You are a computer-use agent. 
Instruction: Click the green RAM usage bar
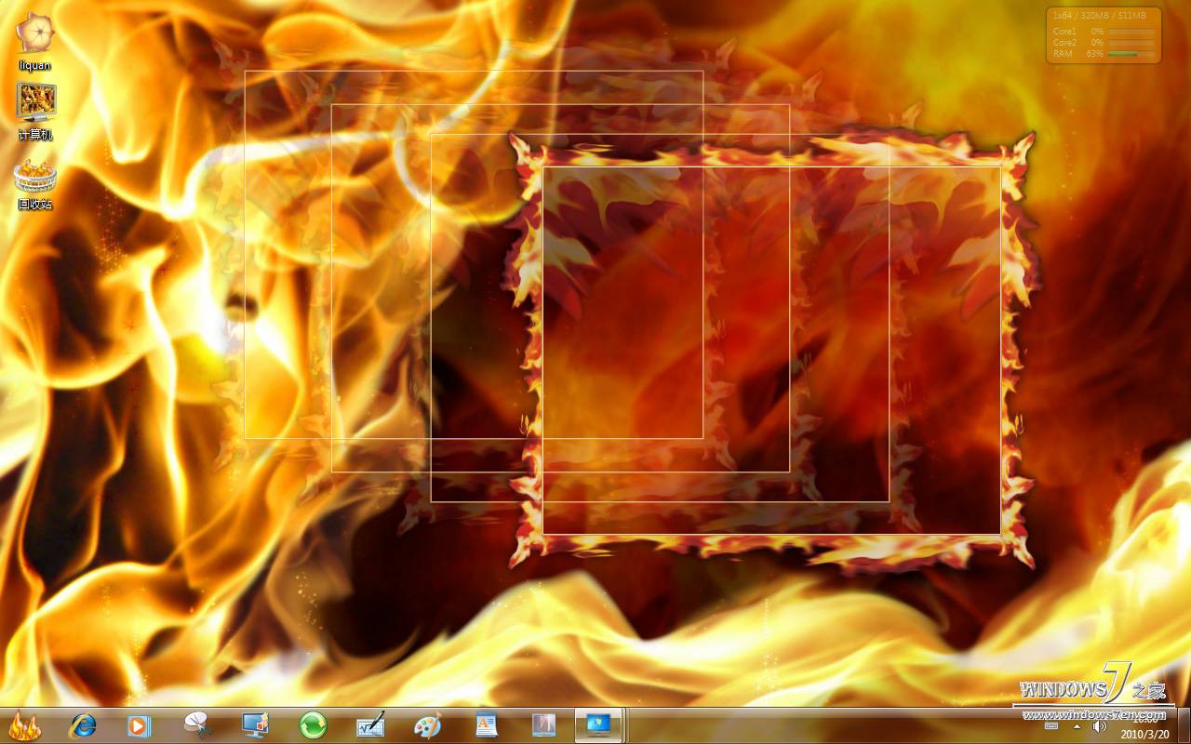[x=1131, y=54]
